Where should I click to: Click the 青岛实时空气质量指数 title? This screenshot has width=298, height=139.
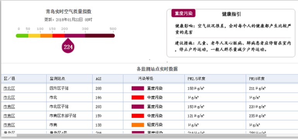coord(69,12)
